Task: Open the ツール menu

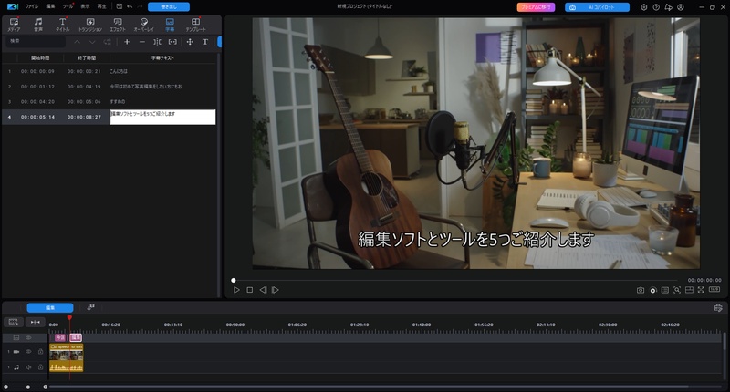Action: (68, 6)
